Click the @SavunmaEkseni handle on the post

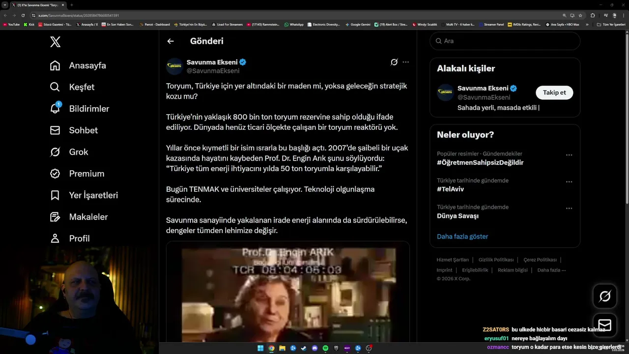[213, 71]
